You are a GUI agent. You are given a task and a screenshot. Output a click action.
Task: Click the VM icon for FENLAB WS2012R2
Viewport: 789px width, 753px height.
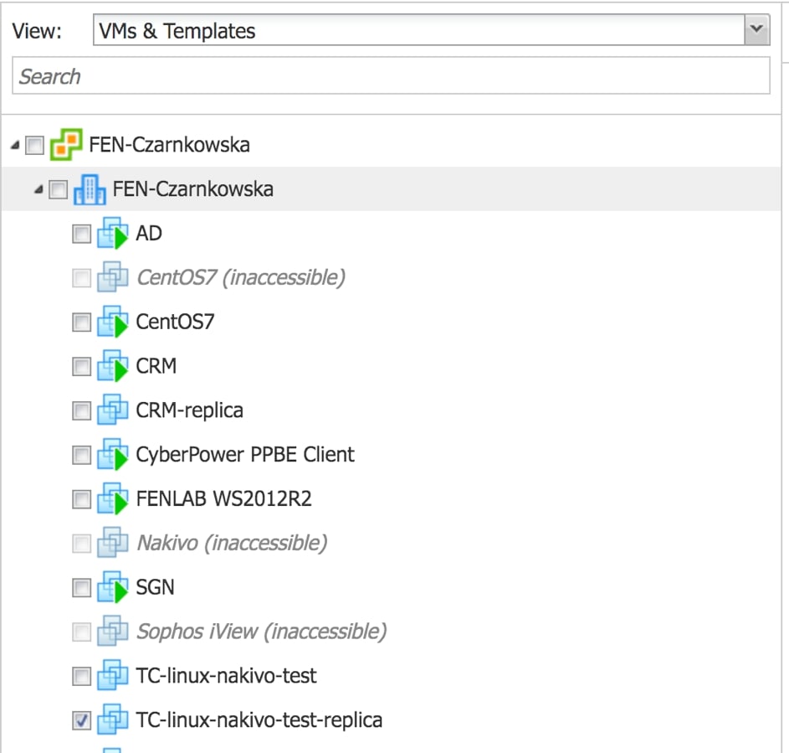(x=112, y=500)
